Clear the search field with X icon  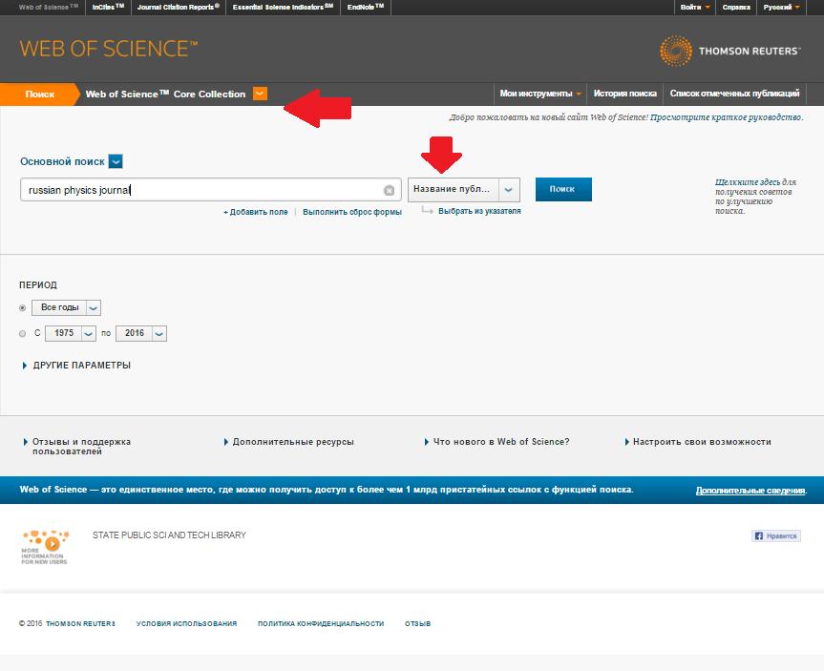pos(389,190)
